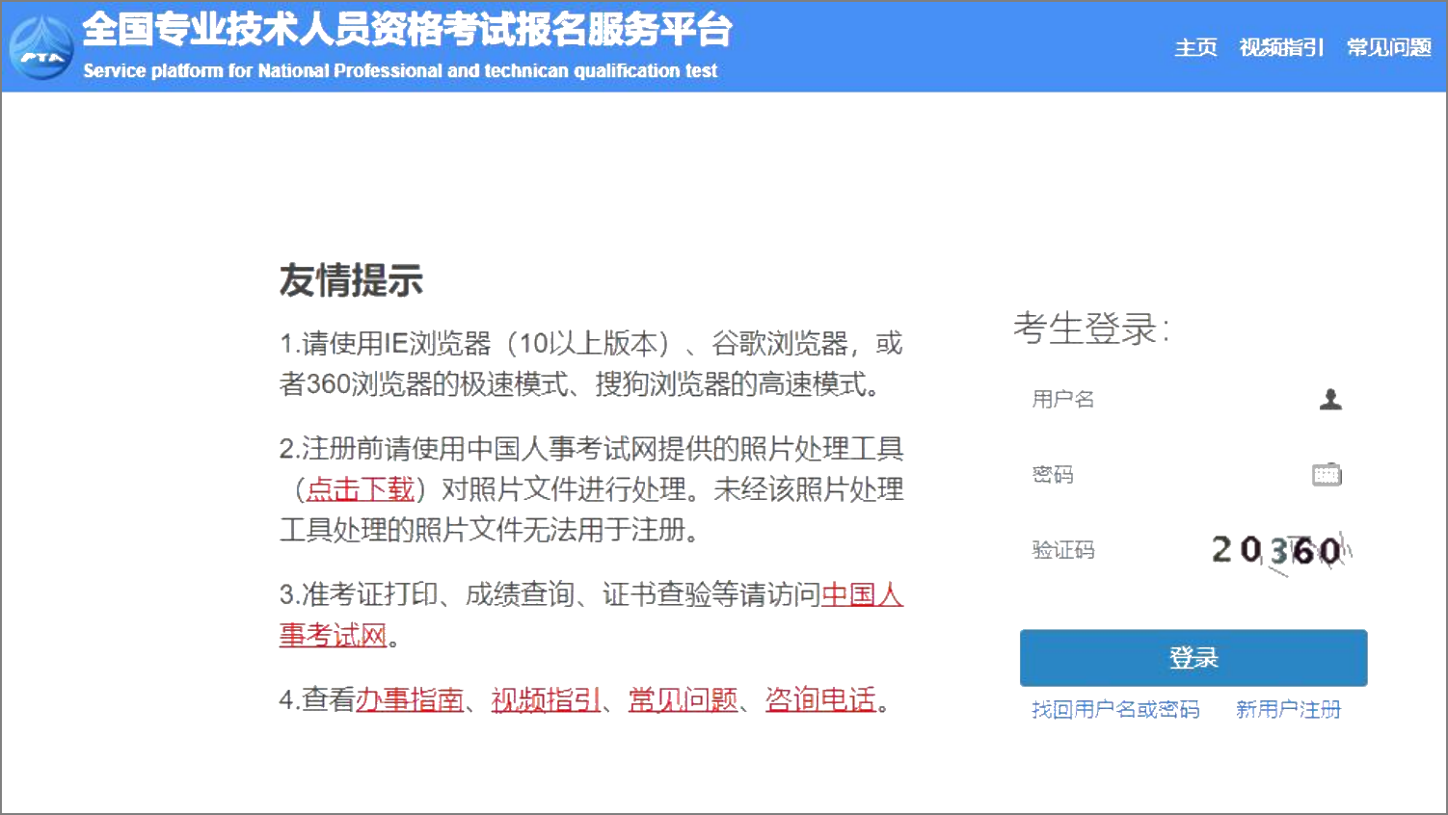Open the 咨询电话 link
The height and width of the screenshot is (815, 1448).
(x=819, y=699)
